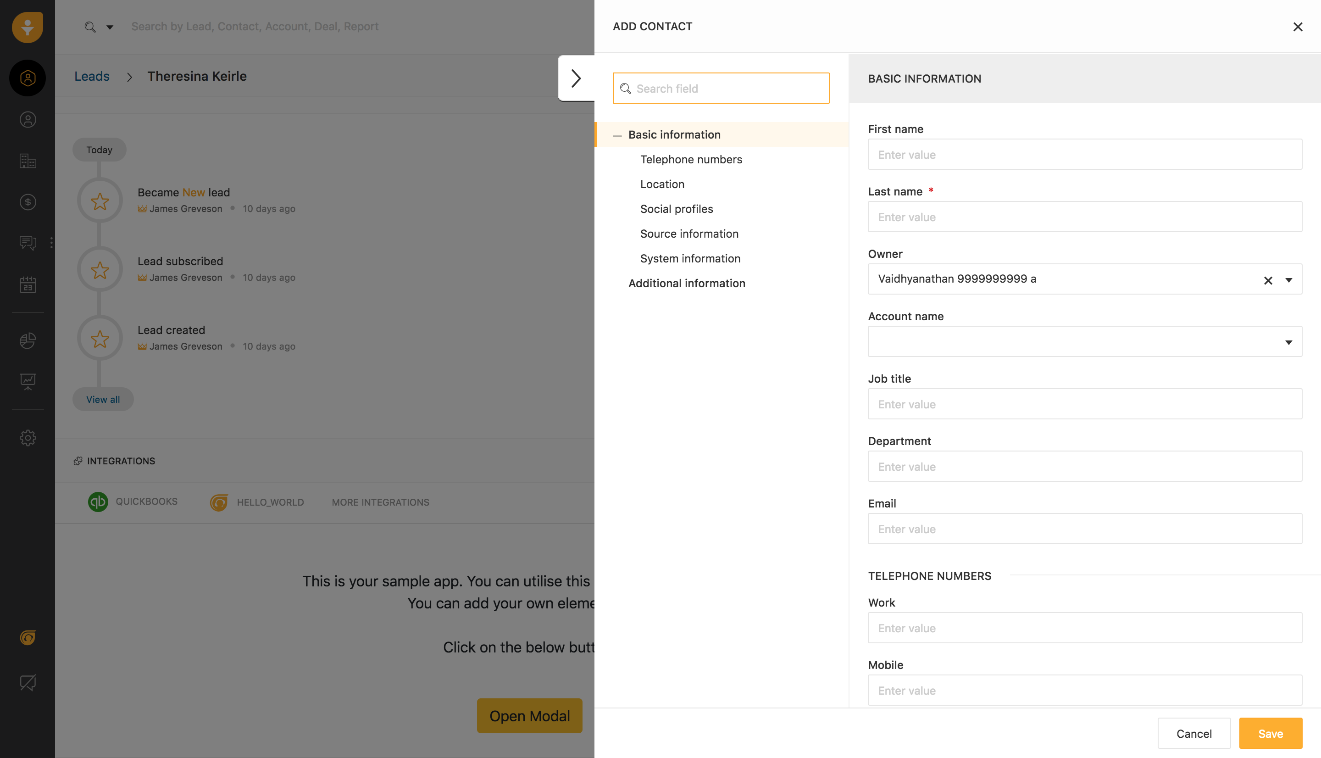Go to the Leads breadcrumb link

click(92, 76)
